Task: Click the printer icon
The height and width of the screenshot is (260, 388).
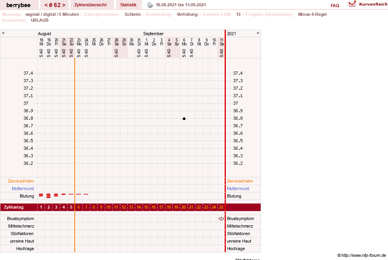Action: [x=150, y=5]
